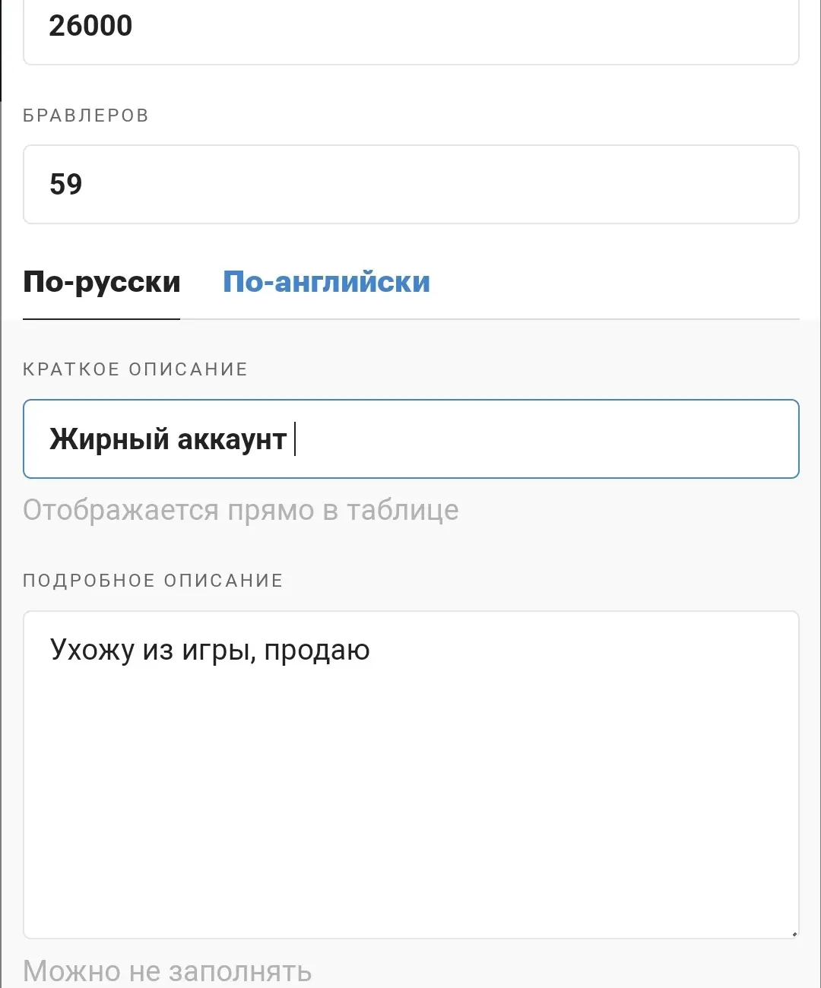Click the КРАТКОЕ ОПИСАНИЕ label
Image resolution: width=821 pixels, height=988 pixels.
135,369
